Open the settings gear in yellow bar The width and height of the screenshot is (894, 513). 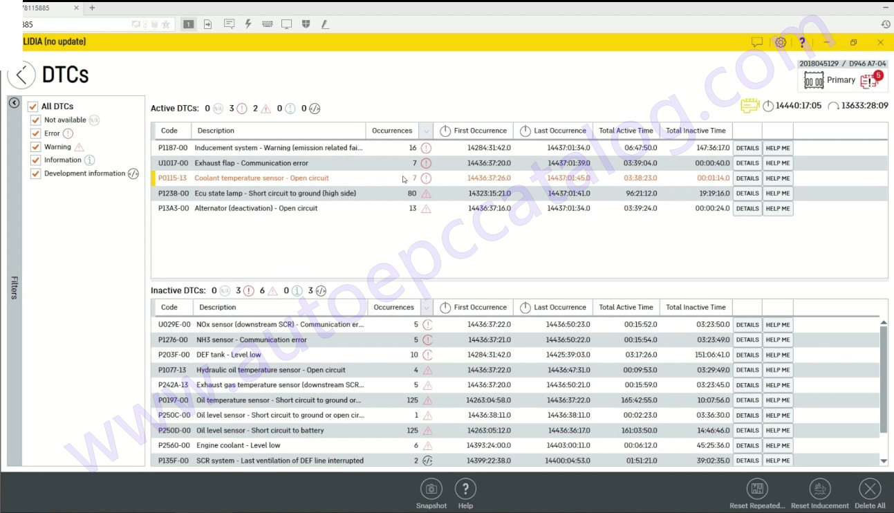tap(781, 42)
